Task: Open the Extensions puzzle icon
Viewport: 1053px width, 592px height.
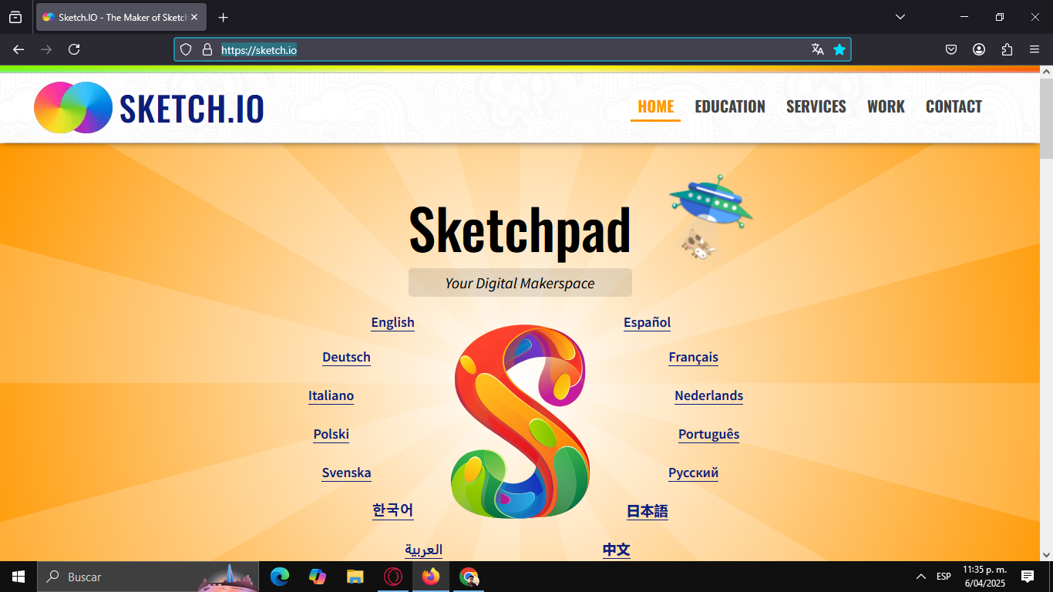Action: click(x=1007, y=49)
